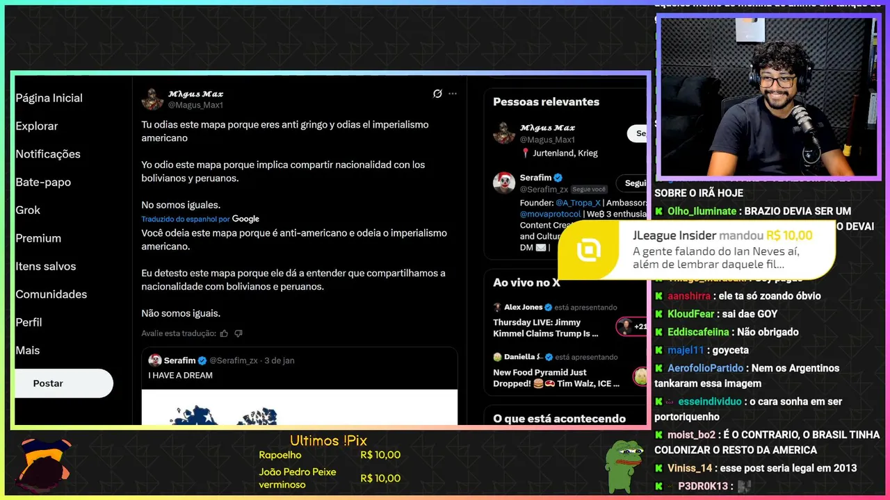890x500 pixels.
Task: Click the streamer webcam feed
Action: pos(768,97)
